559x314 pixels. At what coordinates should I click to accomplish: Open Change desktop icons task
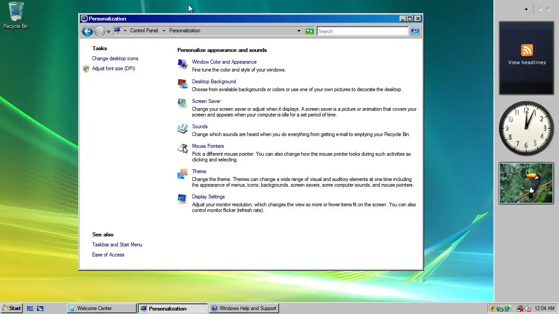[x=115, y=58]
